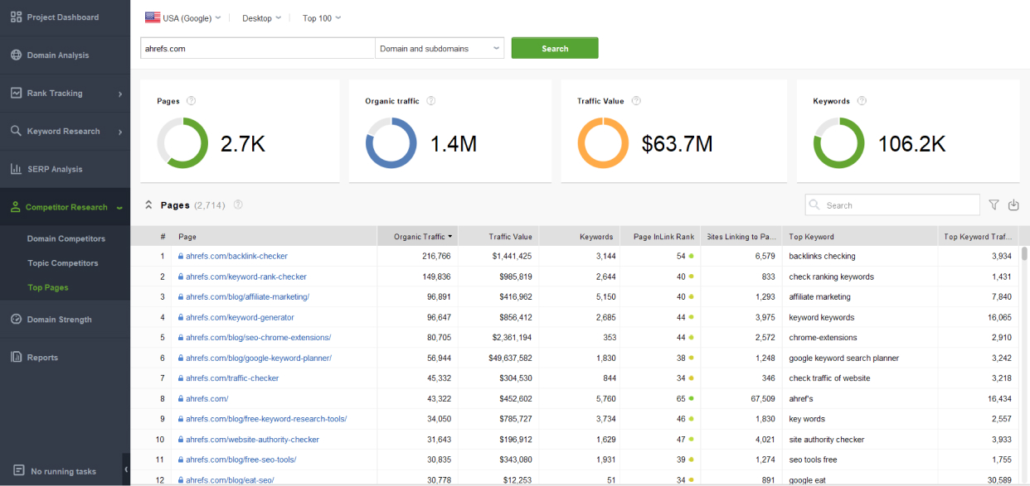
Task: Open the ahrefs.com/blog/seo-chrome-extensions/ link
Action: tap(258, 338)
